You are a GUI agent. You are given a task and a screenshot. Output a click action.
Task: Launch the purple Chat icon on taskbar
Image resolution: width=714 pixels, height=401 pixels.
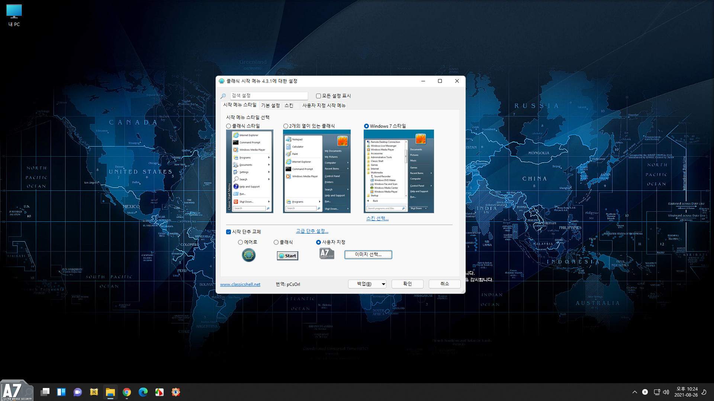pyautogui.click(x=78, y=392)
